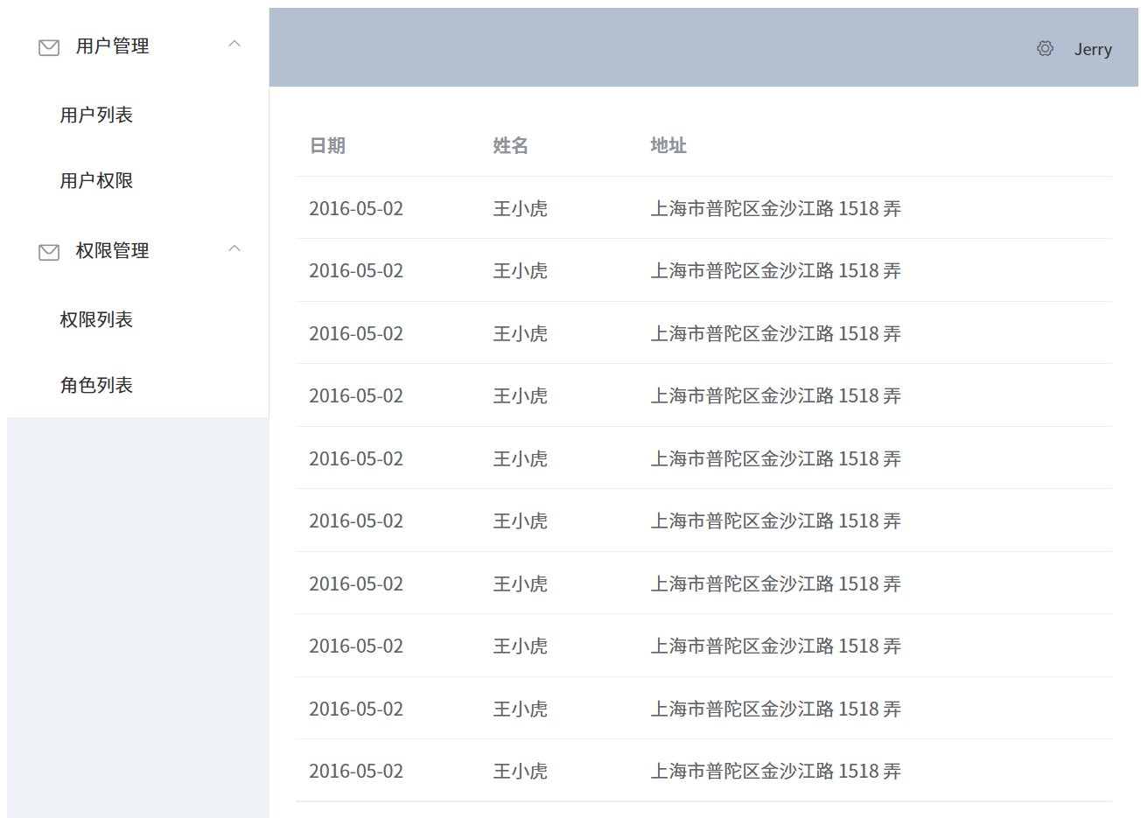Screen dimensions: 1141x818
Task: Select 权限列表 in the sidebar
Action: point(96,319)
